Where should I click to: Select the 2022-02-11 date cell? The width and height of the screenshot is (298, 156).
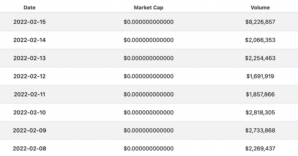tap(29, 94)
